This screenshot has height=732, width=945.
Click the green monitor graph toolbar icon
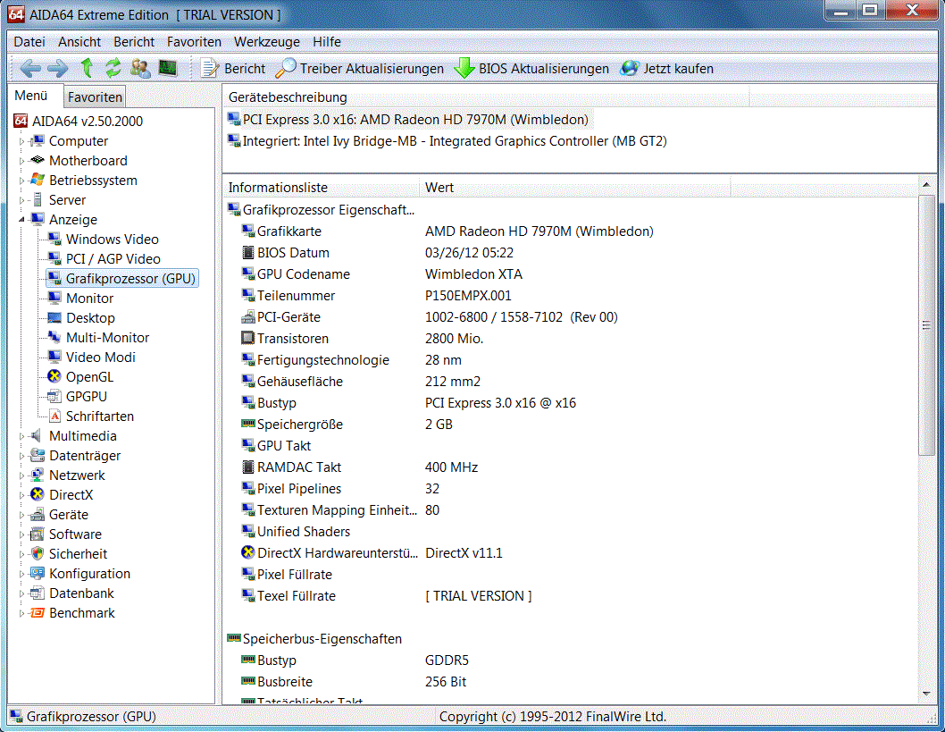[x=168, y=68]
